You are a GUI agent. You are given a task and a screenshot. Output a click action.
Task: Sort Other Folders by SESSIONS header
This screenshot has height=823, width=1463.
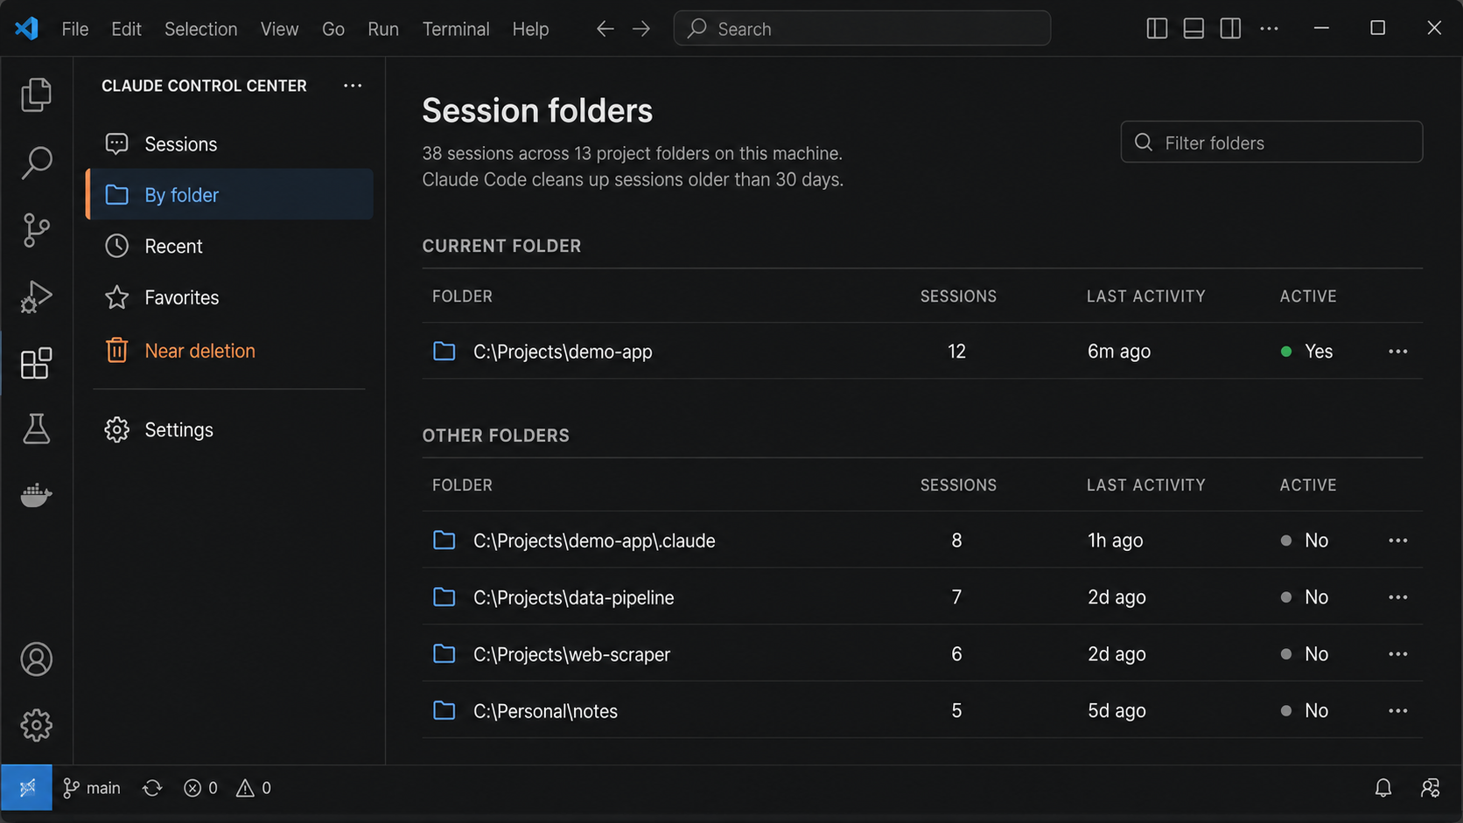[958, 485]
